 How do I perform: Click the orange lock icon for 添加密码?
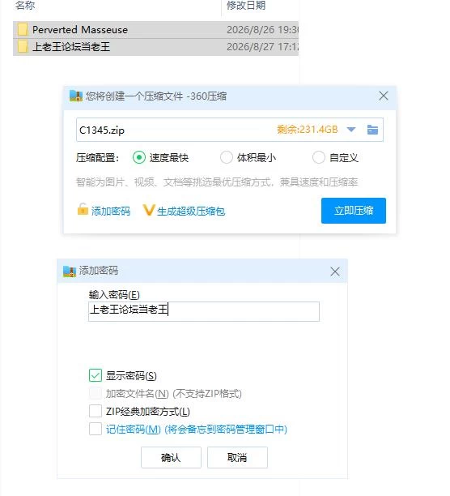(83, 209)
